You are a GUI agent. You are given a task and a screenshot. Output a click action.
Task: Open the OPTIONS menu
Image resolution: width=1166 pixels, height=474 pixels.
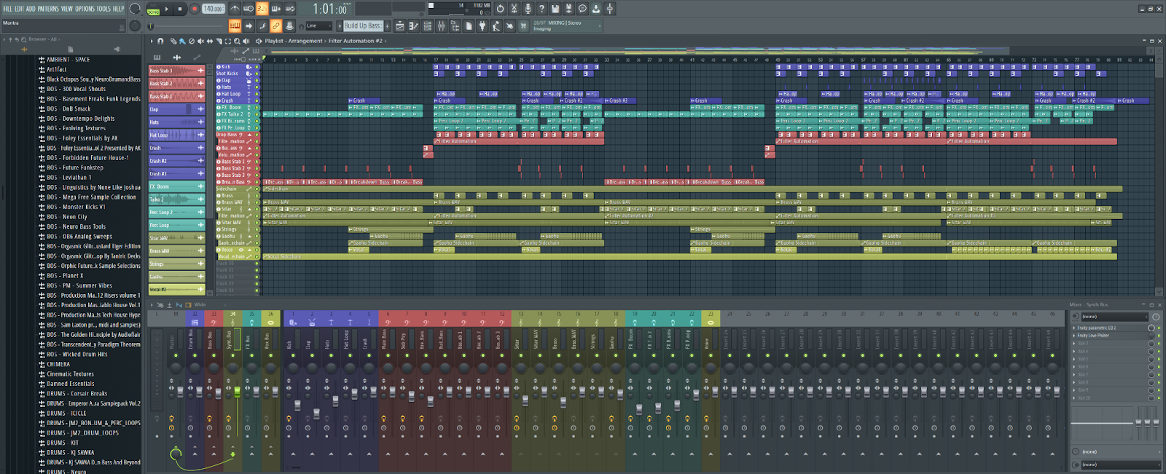pos(85,9)
